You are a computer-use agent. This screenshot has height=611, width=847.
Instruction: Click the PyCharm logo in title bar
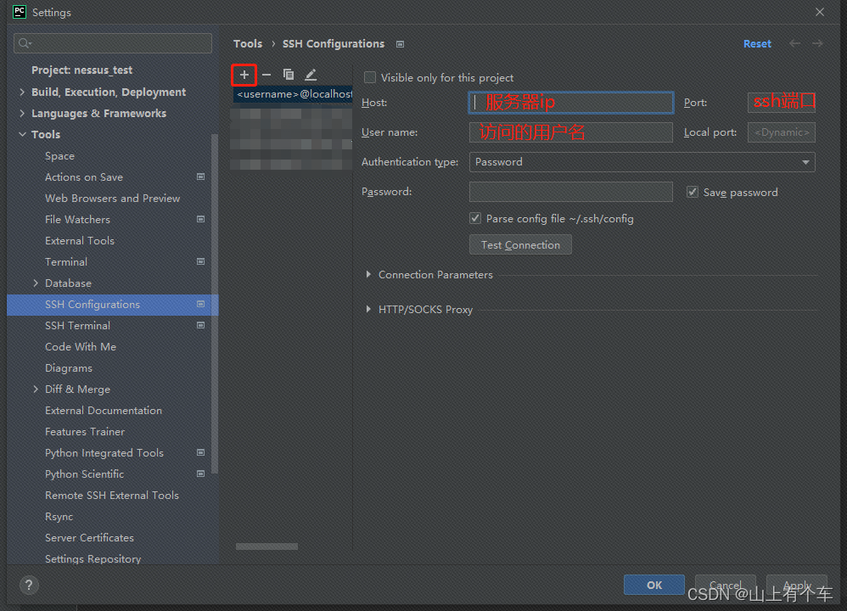(20, 12)
